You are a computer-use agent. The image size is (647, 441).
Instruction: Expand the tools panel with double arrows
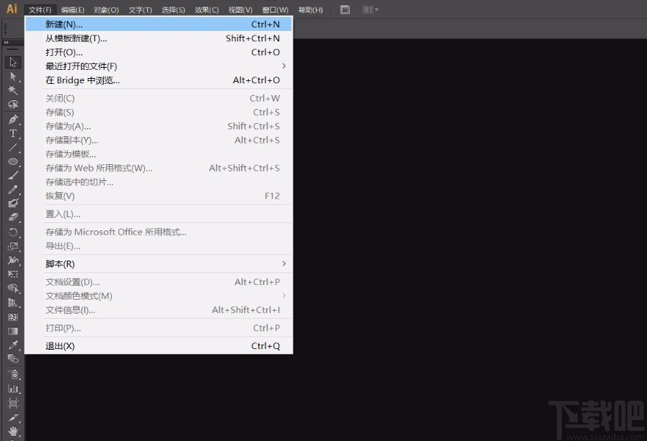click(x=6, y=43)
